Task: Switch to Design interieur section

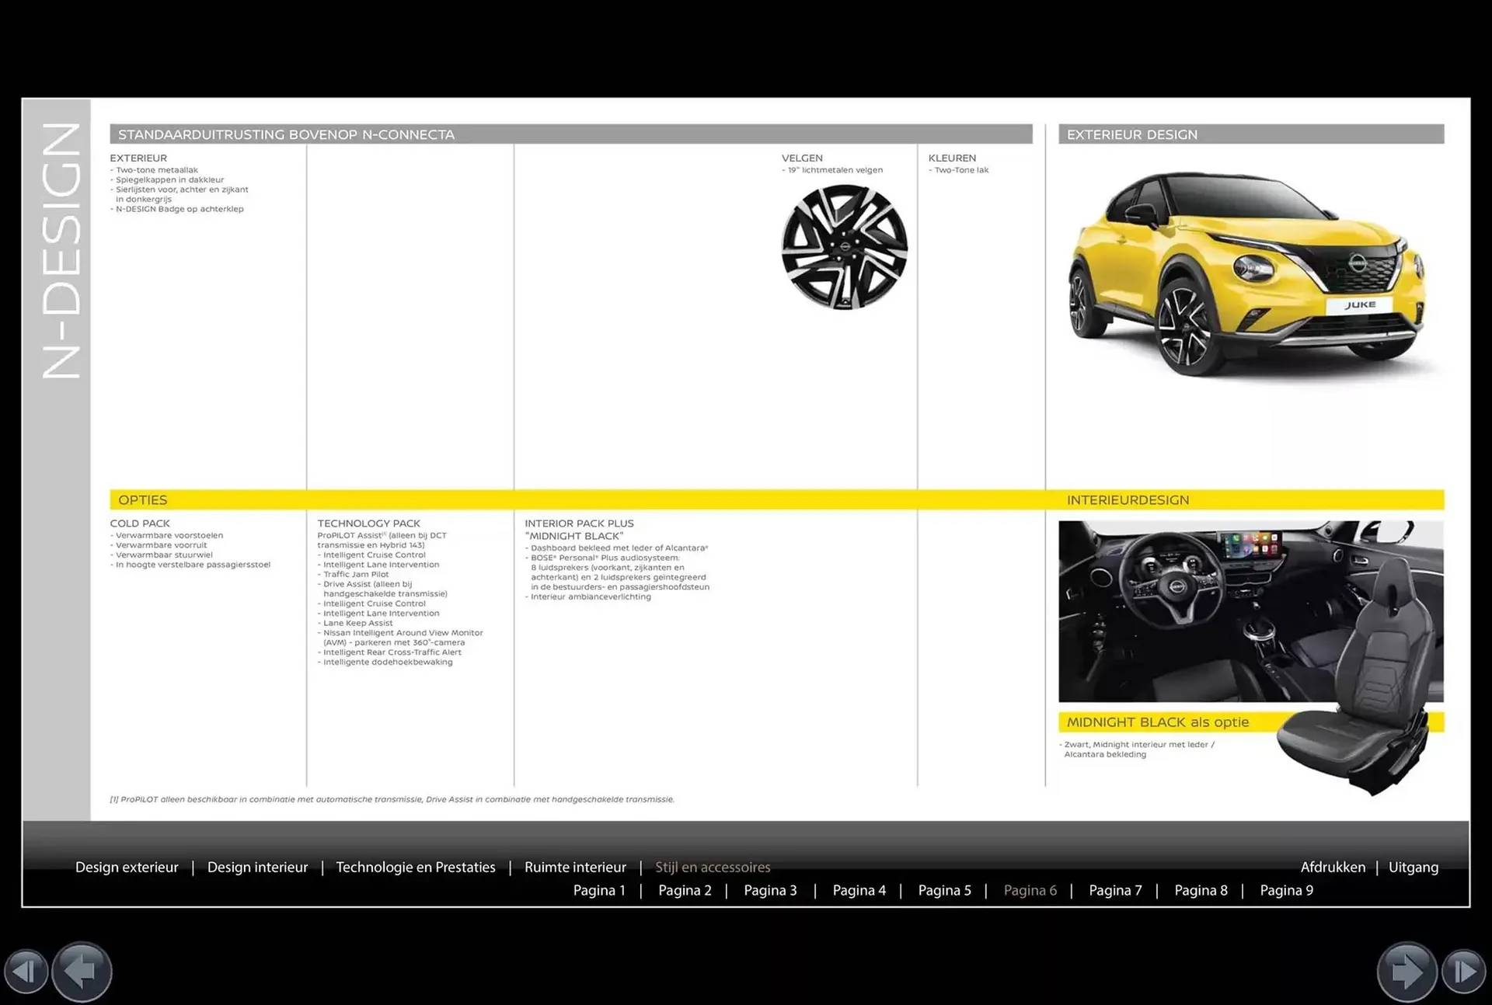Action: click(x=257, y=867)
